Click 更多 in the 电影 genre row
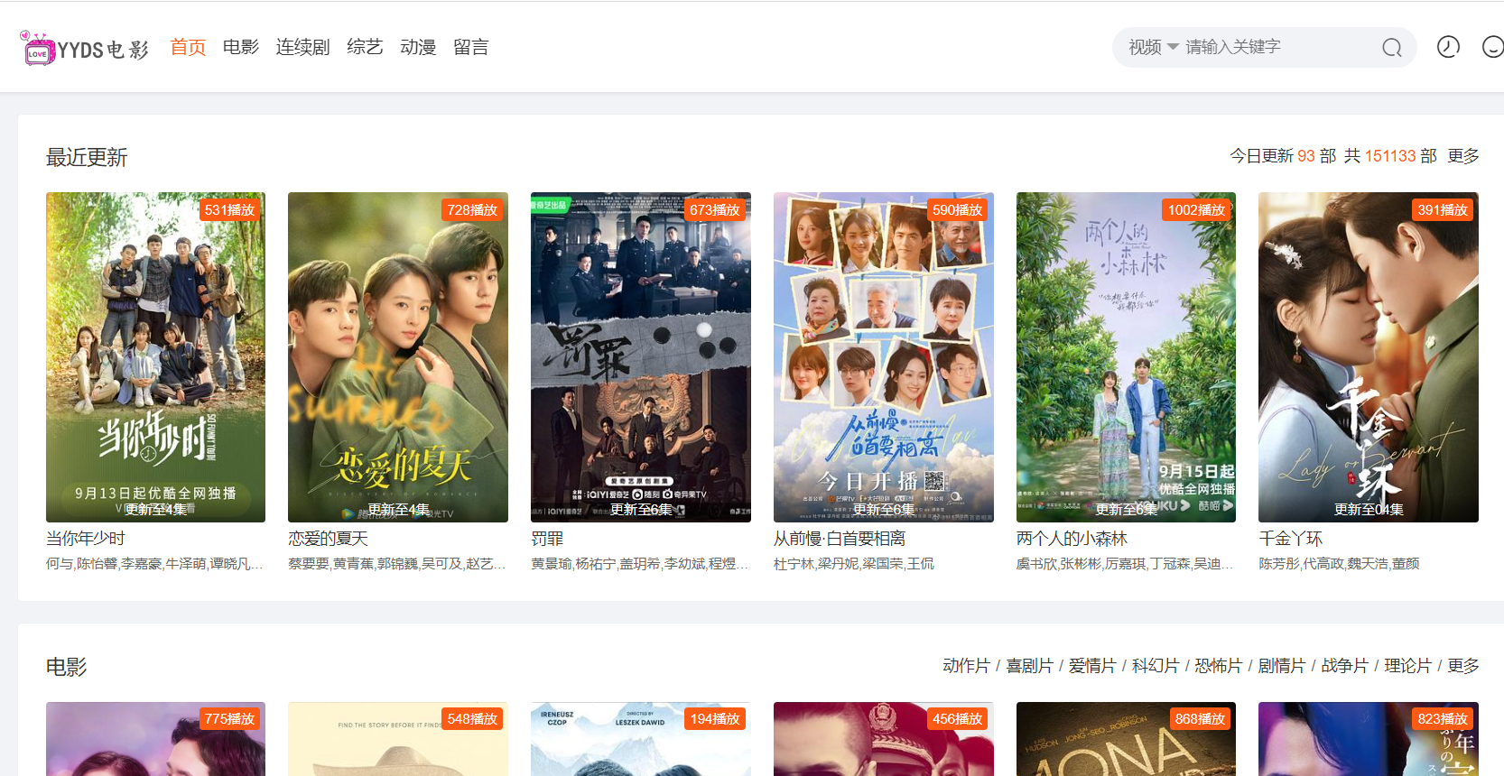 1463,666
